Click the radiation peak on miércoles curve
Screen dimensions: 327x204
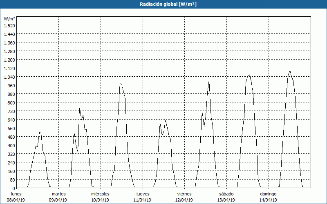(120, 83)
